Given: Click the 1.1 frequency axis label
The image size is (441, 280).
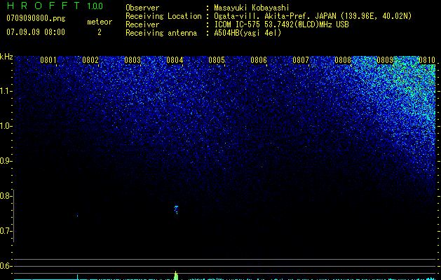Looking at the screenshot, I should click(6, 91).
